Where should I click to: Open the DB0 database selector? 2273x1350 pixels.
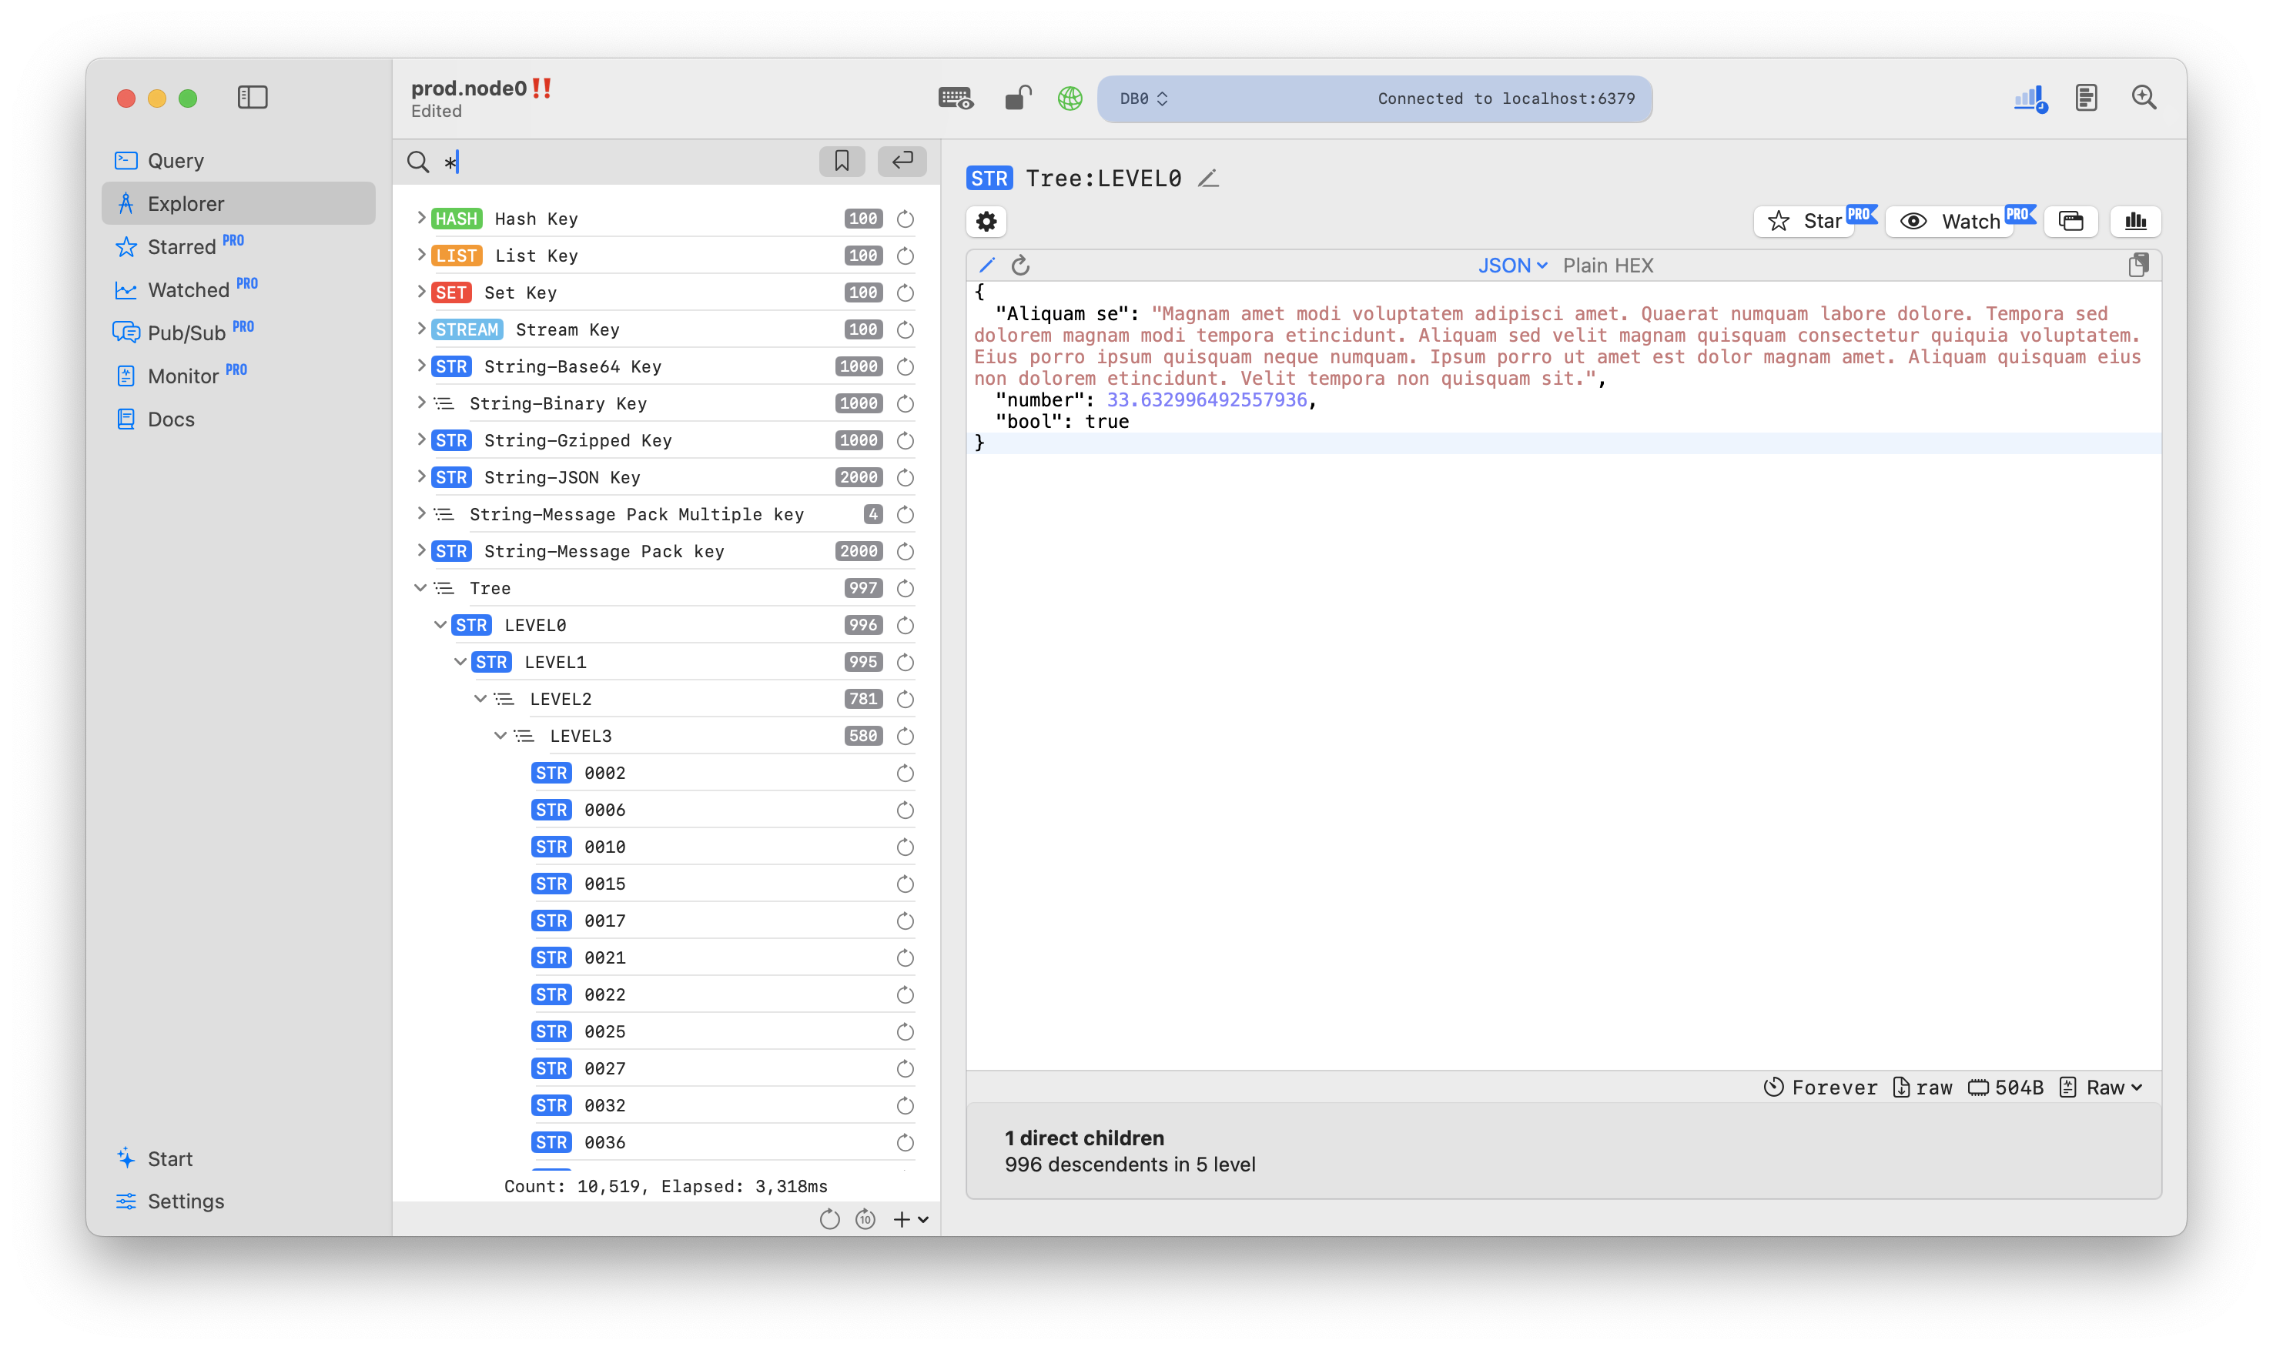1143,99
